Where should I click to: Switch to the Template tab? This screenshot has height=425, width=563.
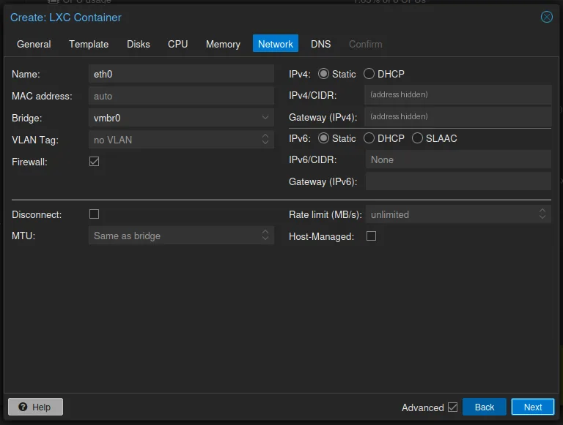[89, 44]
